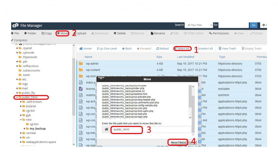Image resolution: width=278 pixels, height=156 pixels.
Task: Sort files by the Size column
Action: click(159, 57)
